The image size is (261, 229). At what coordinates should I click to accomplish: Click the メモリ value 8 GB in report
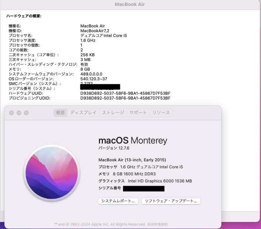(x=85, y=69)
